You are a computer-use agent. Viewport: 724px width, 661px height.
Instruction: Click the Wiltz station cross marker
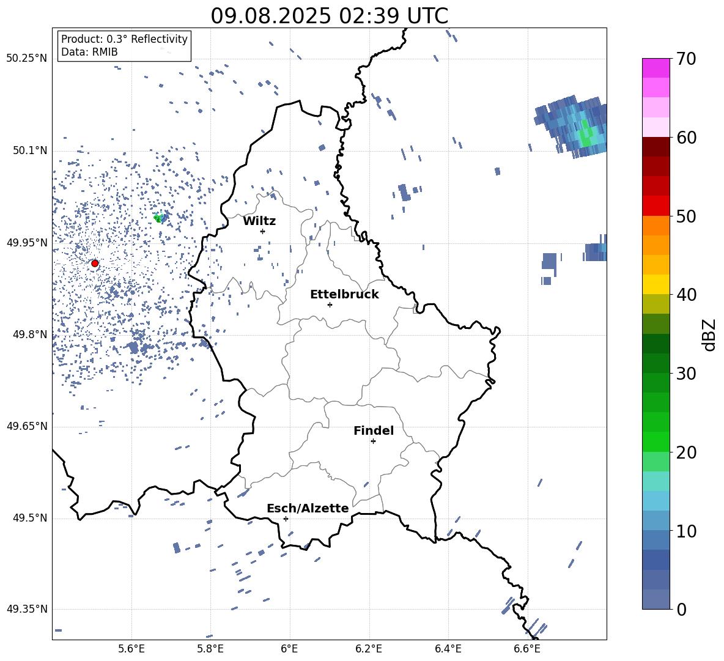click(x=263, y=231)
